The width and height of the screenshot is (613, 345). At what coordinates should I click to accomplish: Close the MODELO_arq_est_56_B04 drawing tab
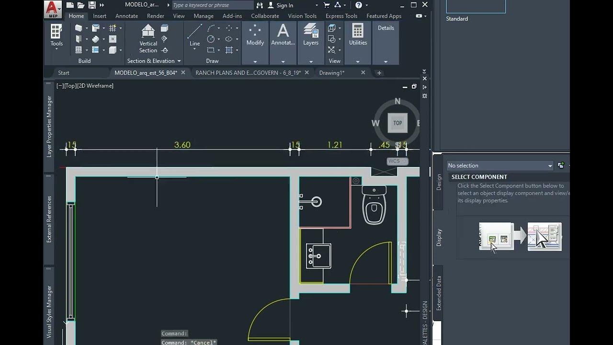tap(183, 73)
